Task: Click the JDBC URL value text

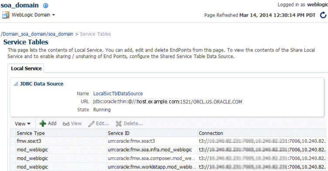Action: 167,102
